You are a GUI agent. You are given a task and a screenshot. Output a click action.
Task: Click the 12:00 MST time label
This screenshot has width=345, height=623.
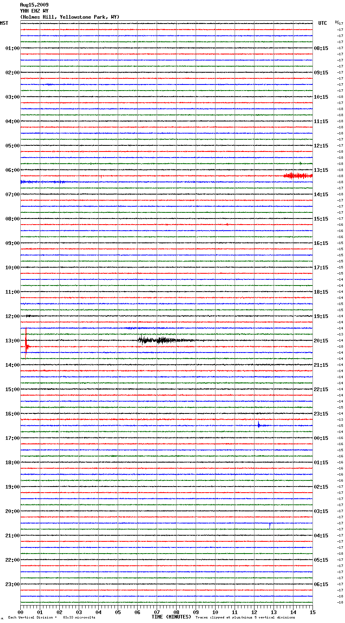click(x=13, y=316)
